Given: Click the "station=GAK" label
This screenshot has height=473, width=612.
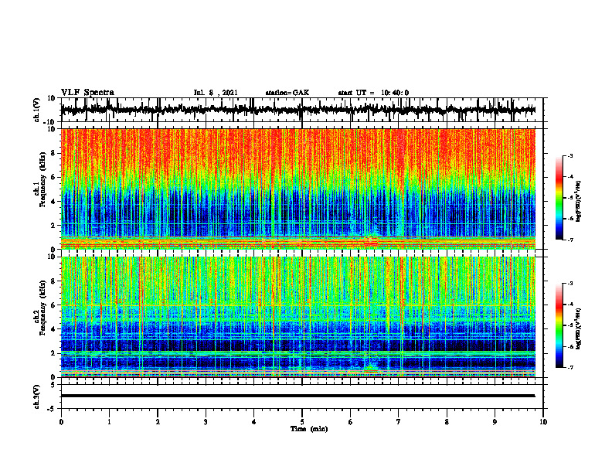Looking at the screenshot, I should [x=287, y=93].
